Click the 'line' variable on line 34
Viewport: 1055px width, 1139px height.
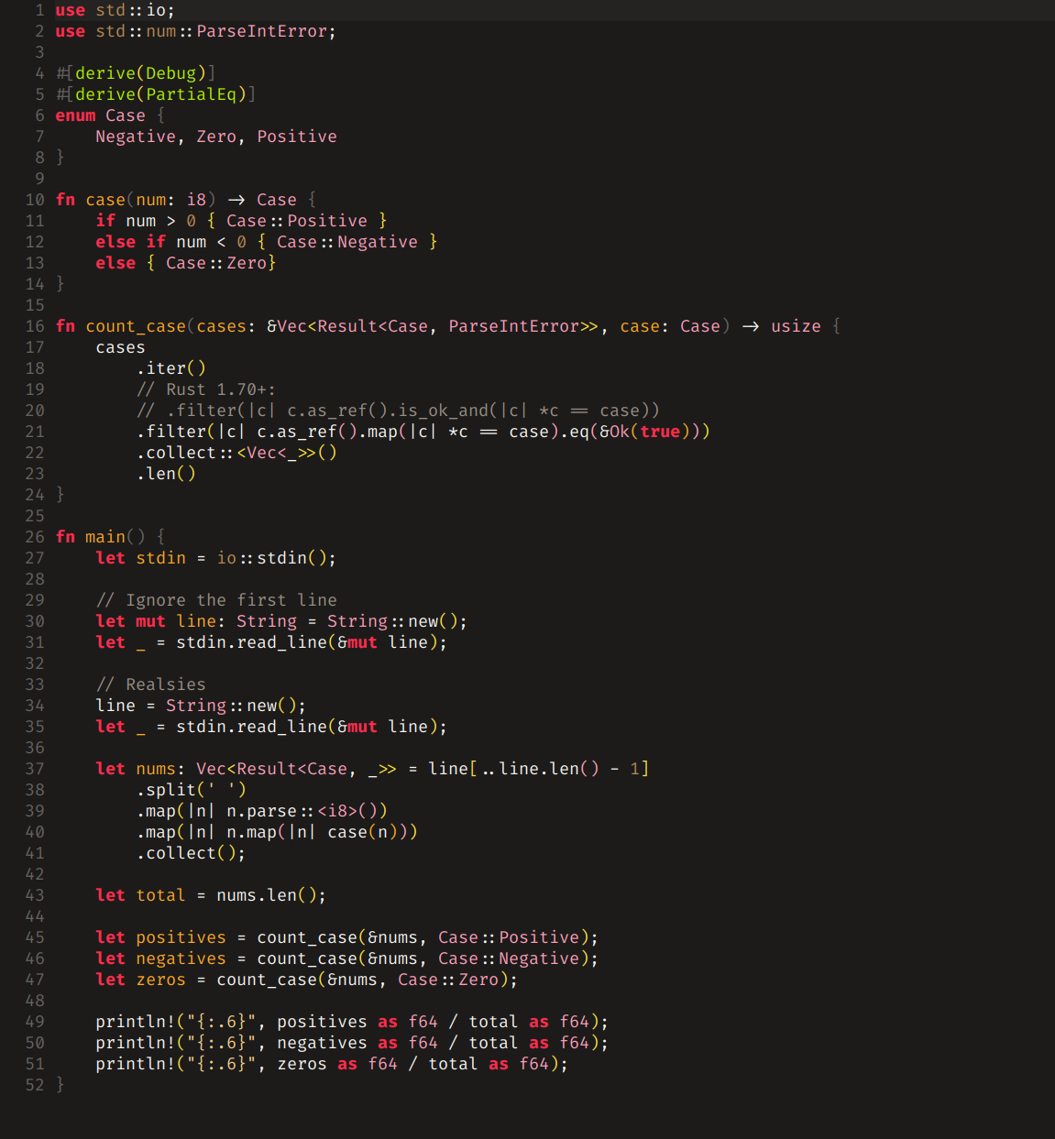(115, 706)
